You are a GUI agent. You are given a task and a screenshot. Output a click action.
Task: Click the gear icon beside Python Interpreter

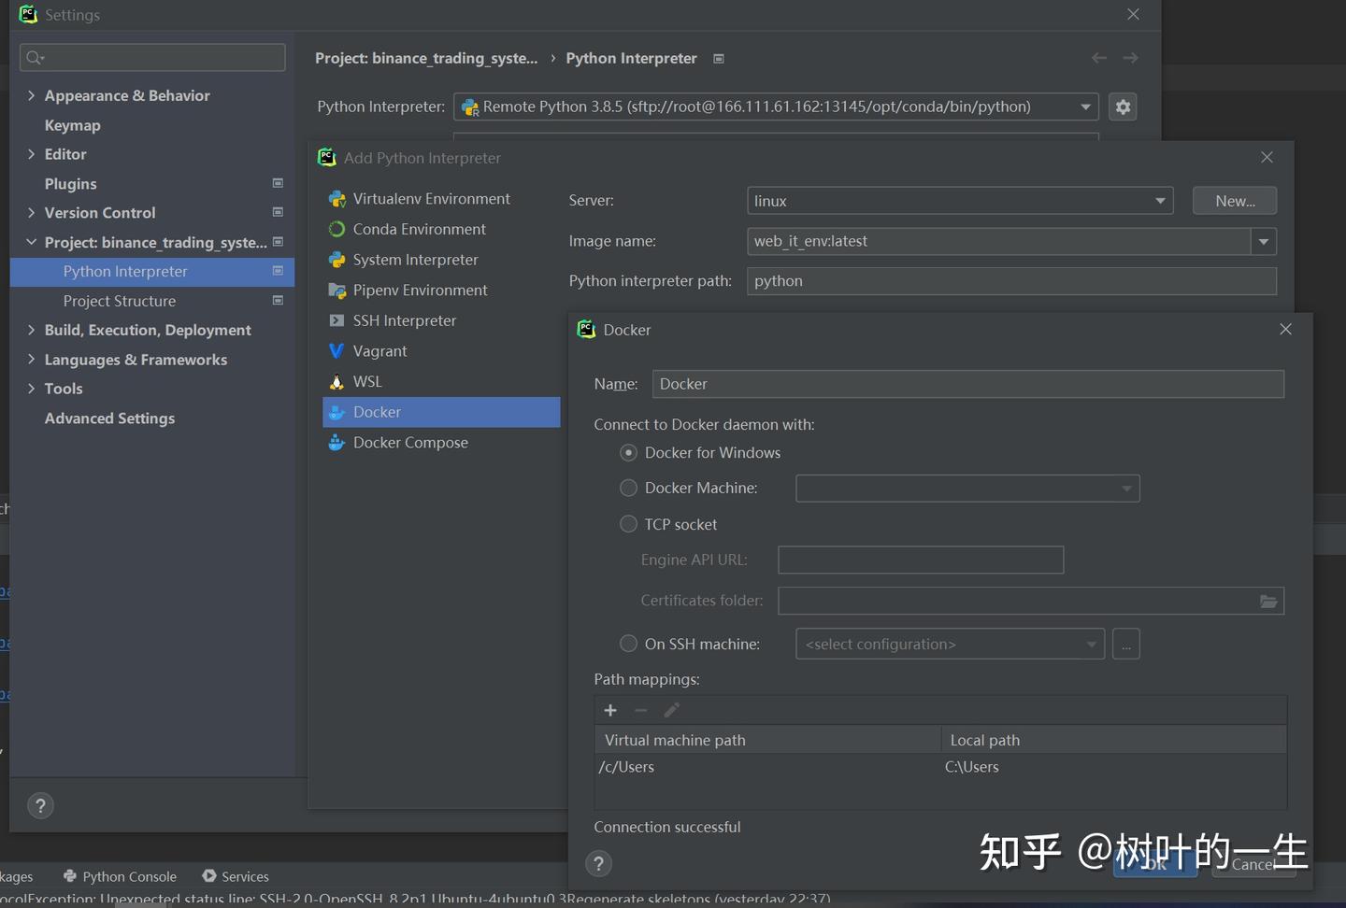coord(1123,106)
